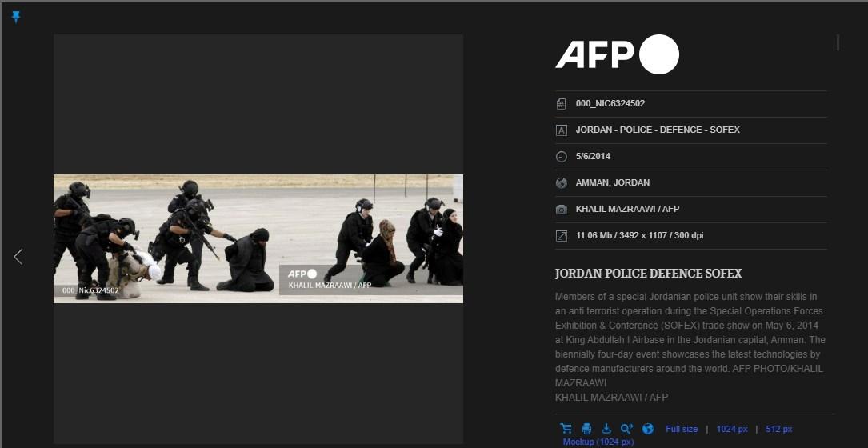The width and height of the screenshot is (868, 448).
Task: Click the JORDAN - POLICE - DEFENCE - SOFEX keywords
Action: click(x=658, y=130)
